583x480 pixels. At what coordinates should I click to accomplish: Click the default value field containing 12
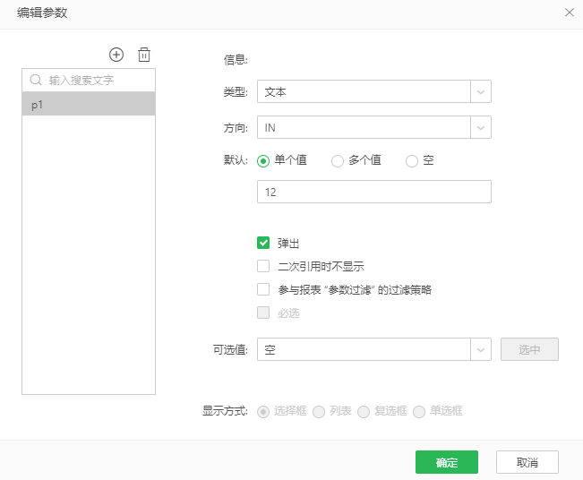[x=374, y=192]
